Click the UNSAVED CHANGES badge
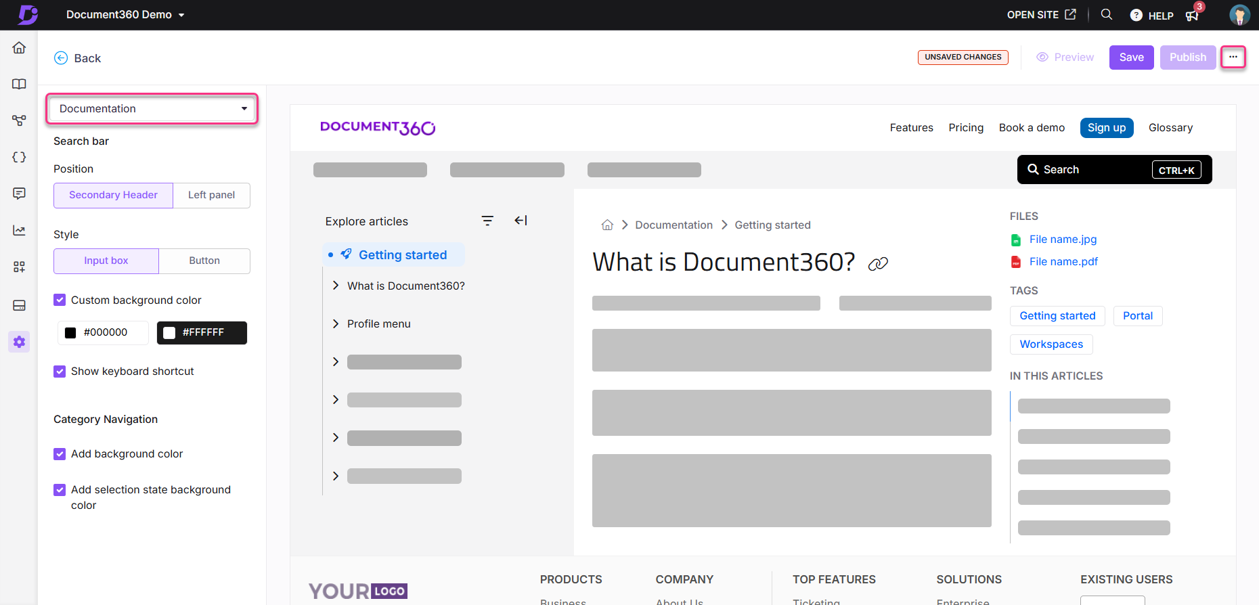This screenshot has height=605, width=1259. tap(963, 58)
